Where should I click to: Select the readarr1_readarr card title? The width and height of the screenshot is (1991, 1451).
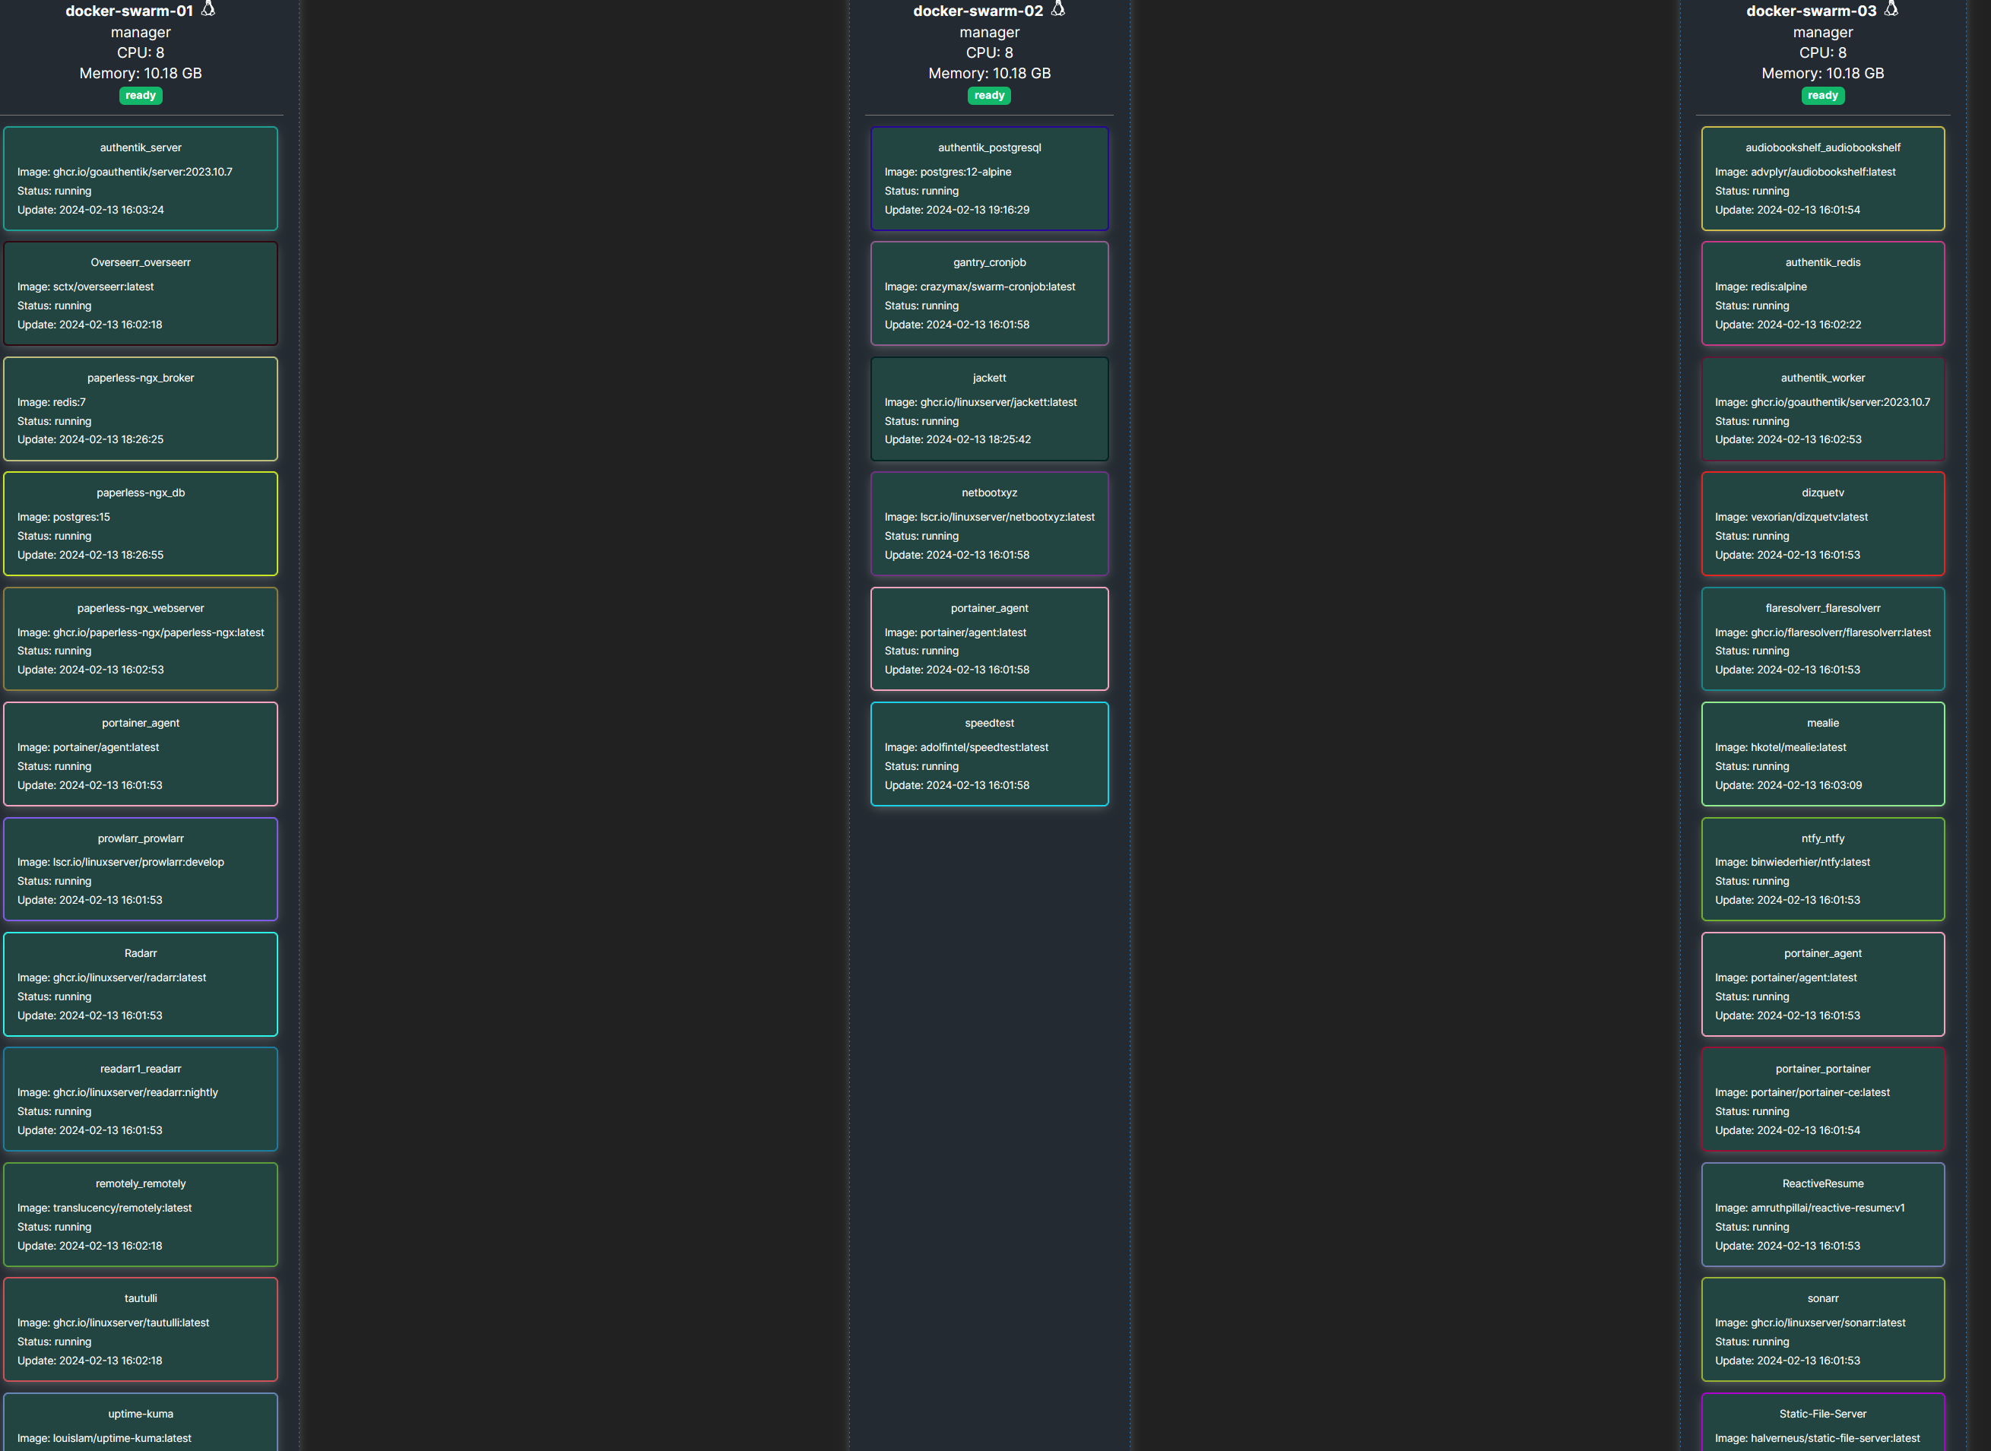141,1068
